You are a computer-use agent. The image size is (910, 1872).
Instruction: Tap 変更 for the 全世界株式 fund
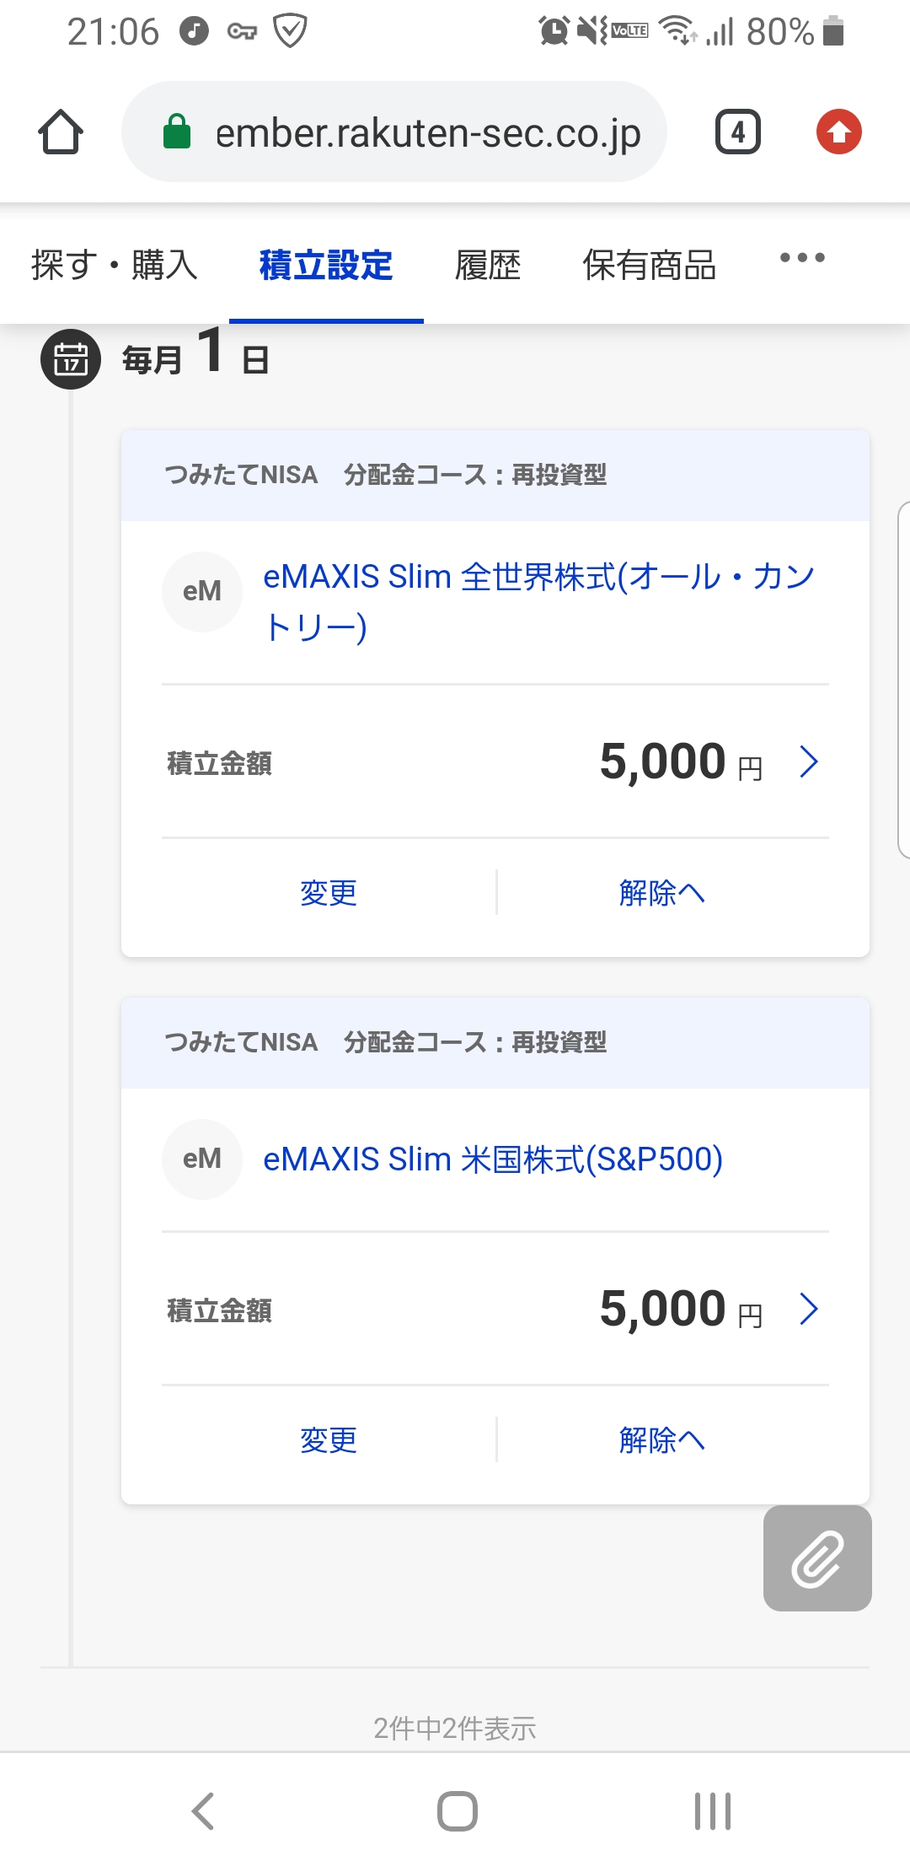pyautogui.click(x=329, y=893)
